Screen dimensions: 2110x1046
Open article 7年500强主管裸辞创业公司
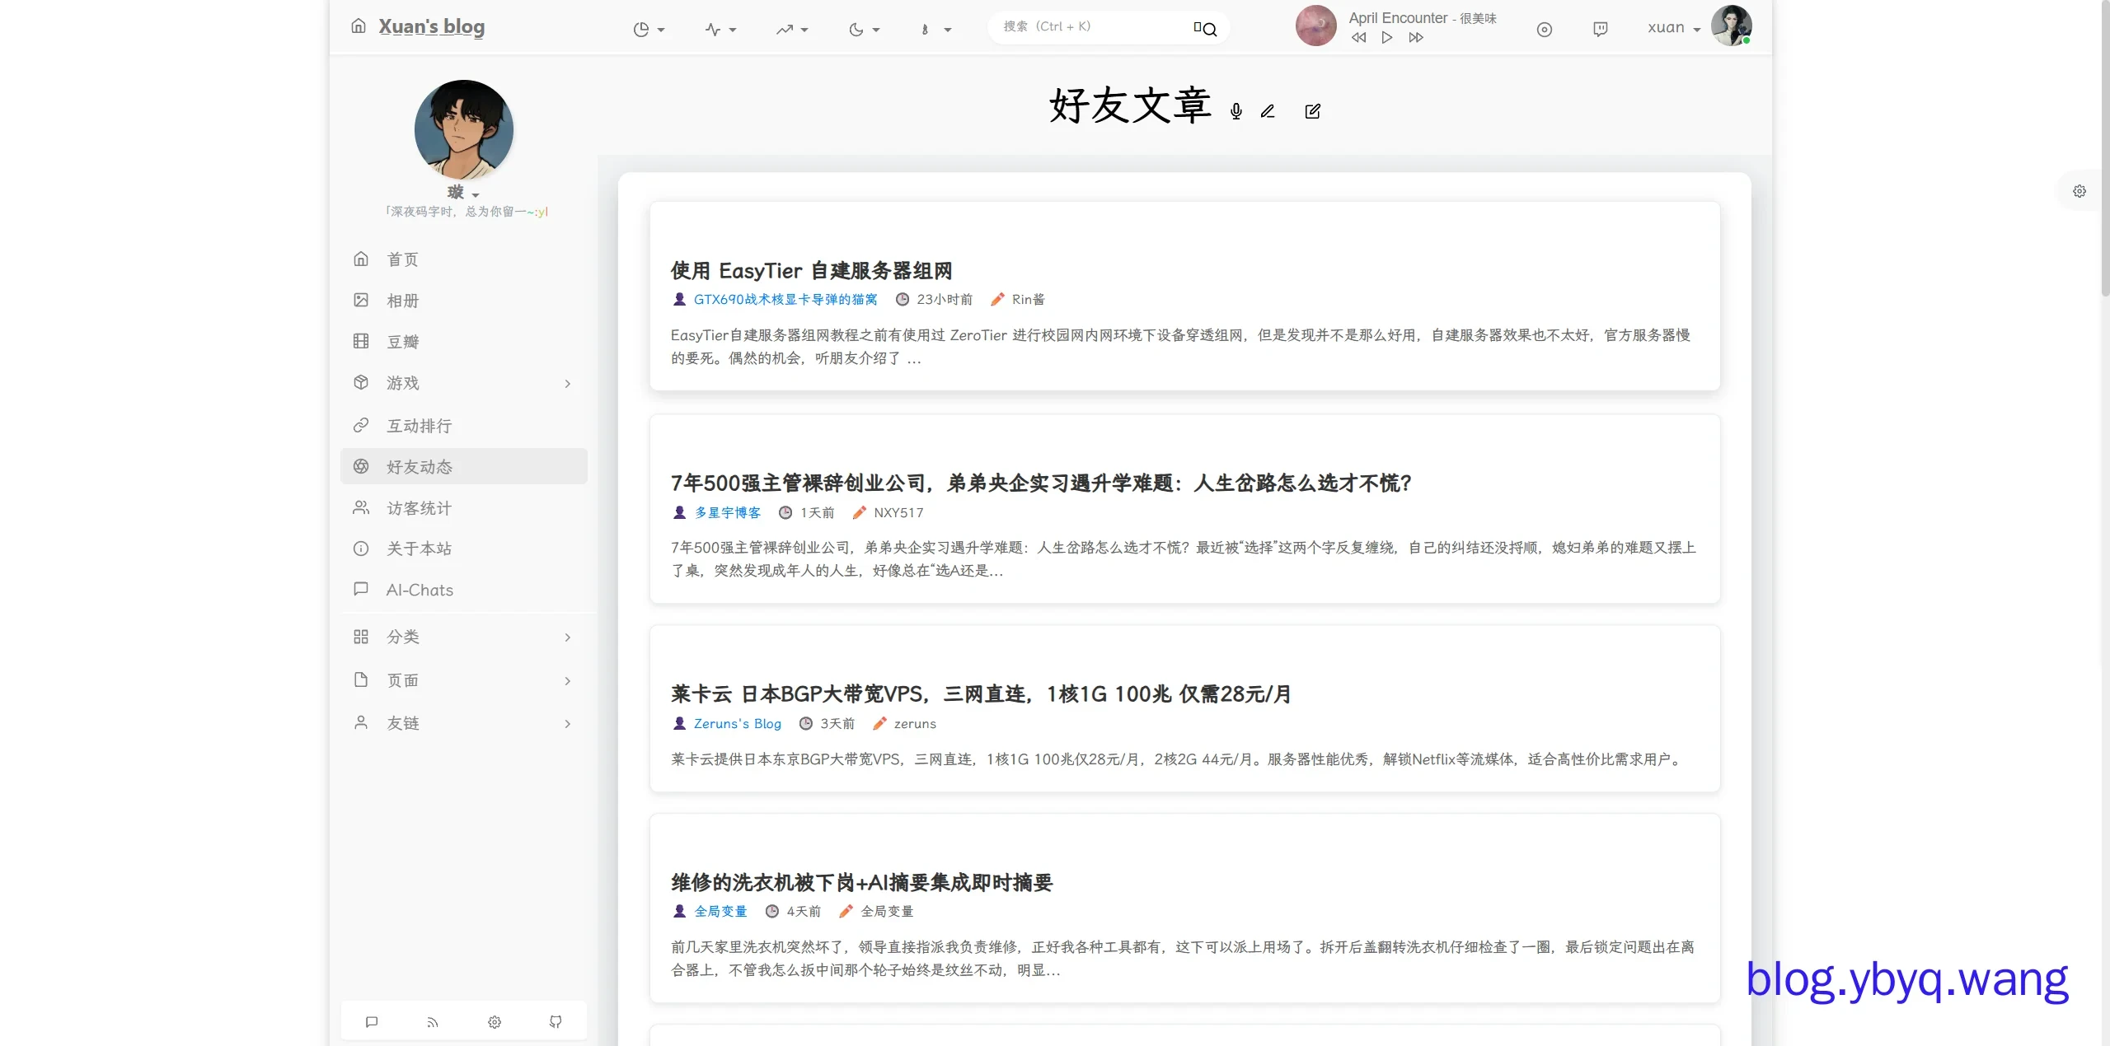pos(1041,483)
